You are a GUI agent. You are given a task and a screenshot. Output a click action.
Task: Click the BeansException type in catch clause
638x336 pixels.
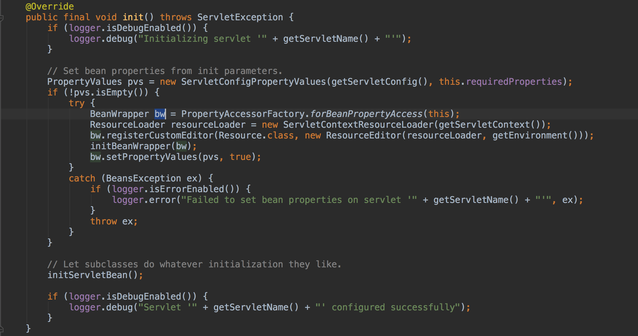[143, 178]
